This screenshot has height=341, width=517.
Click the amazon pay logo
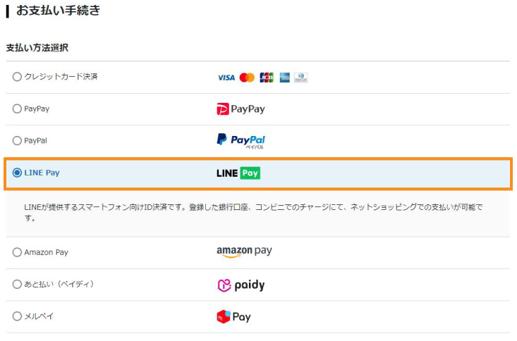(244, 252)
